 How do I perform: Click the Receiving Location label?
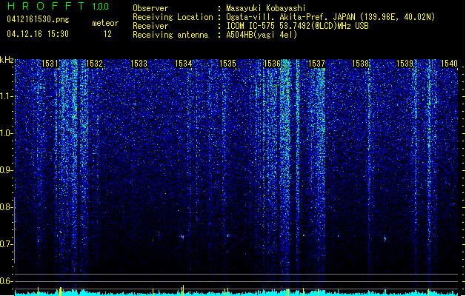point(173,17)
